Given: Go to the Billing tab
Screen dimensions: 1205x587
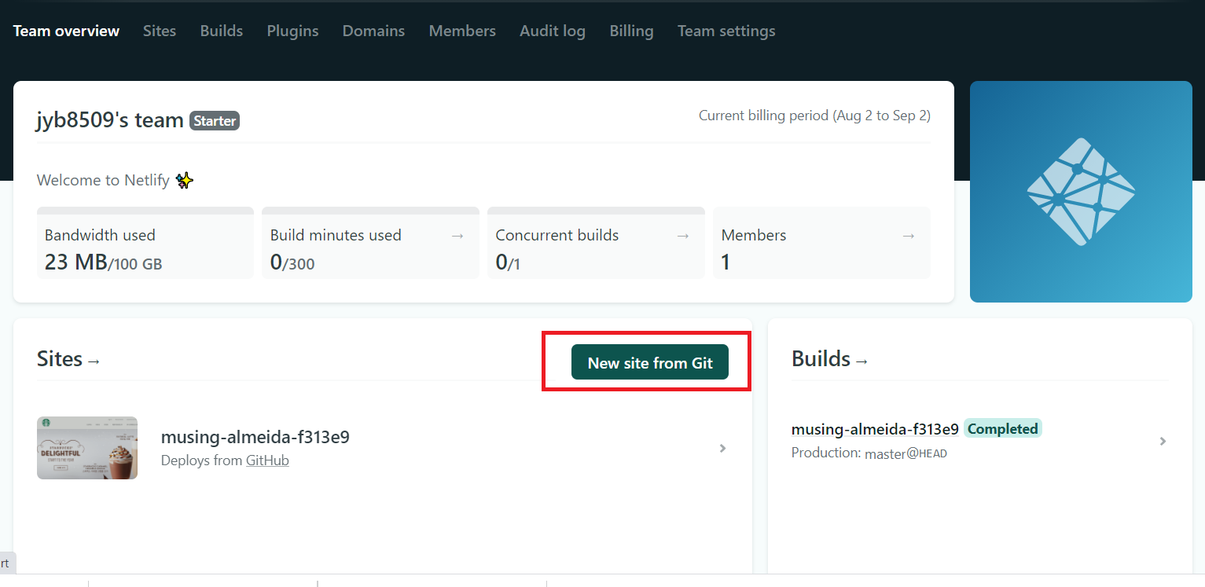Looking at the screenshot, I should (631, 31).
